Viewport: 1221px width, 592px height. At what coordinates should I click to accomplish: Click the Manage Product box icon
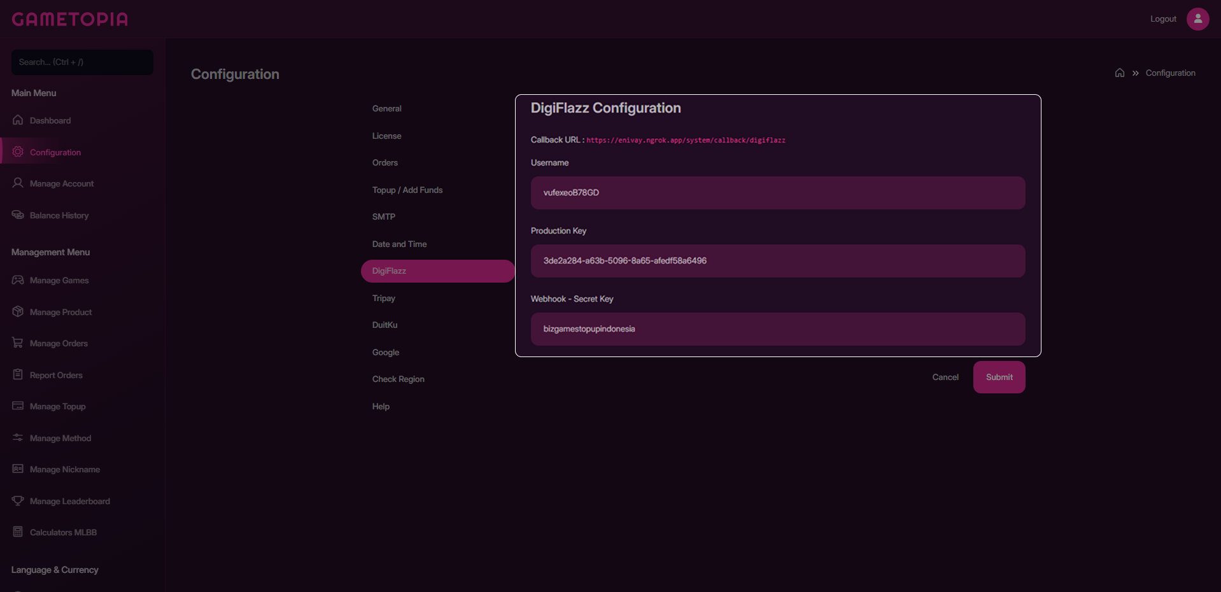point(18,311)
